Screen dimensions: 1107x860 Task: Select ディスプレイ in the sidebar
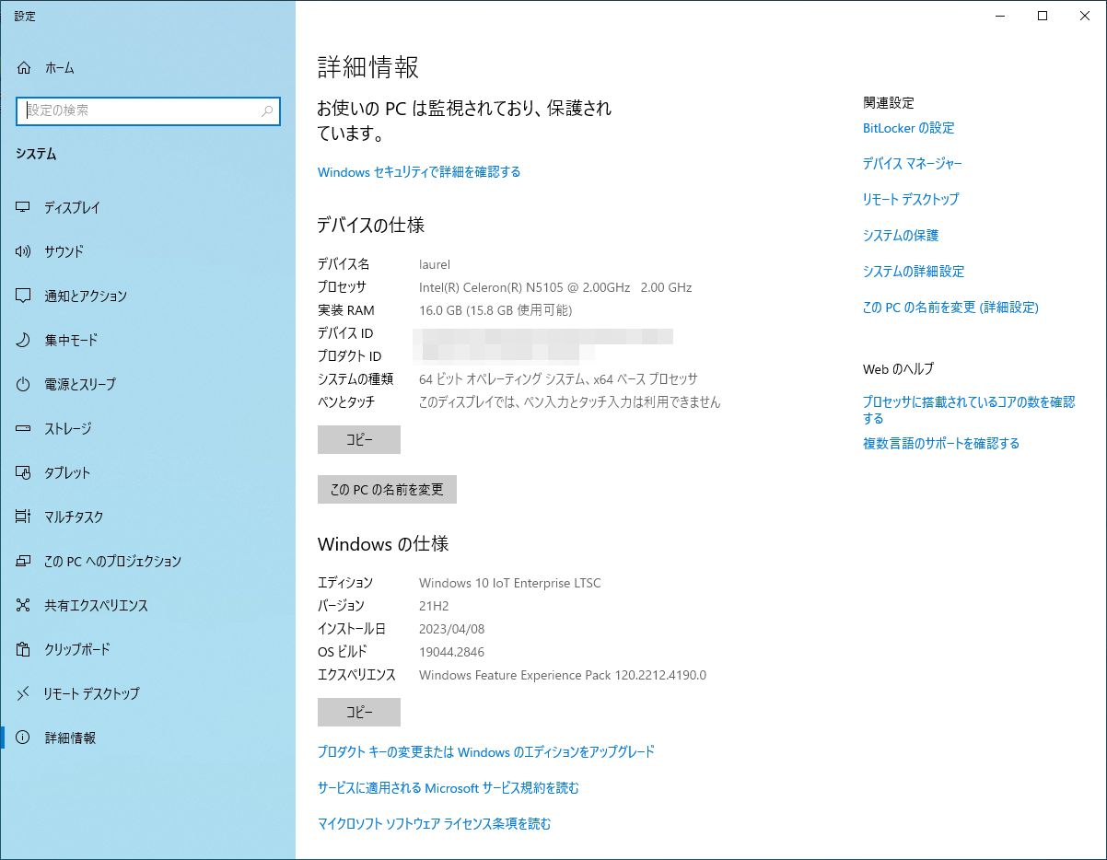pos(147,208)
